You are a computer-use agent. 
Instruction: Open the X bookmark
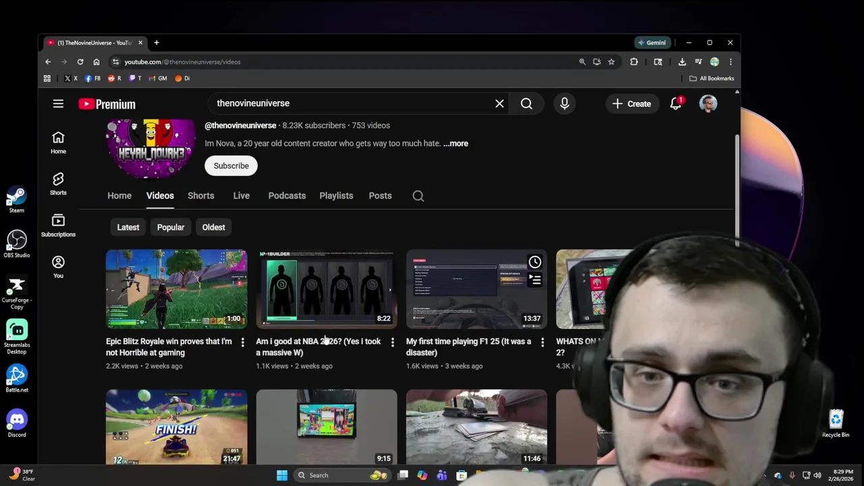pos(70,78)
